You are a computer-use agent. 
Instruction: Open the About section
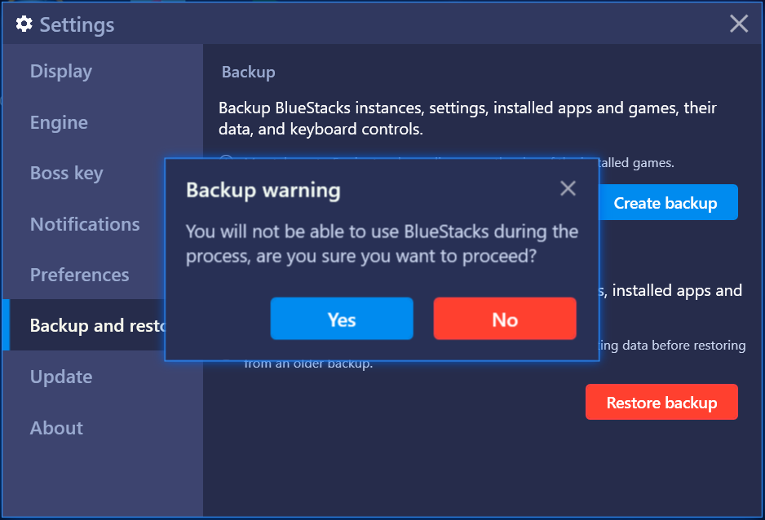coord(56,428)
